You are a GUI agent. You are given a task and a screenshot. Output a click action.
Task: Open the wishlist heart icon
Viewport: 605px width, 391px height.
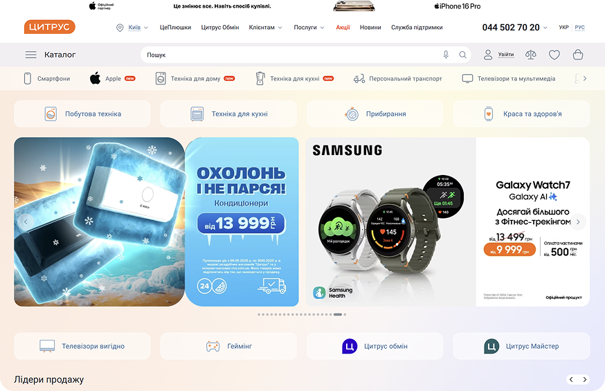point(554,55)
